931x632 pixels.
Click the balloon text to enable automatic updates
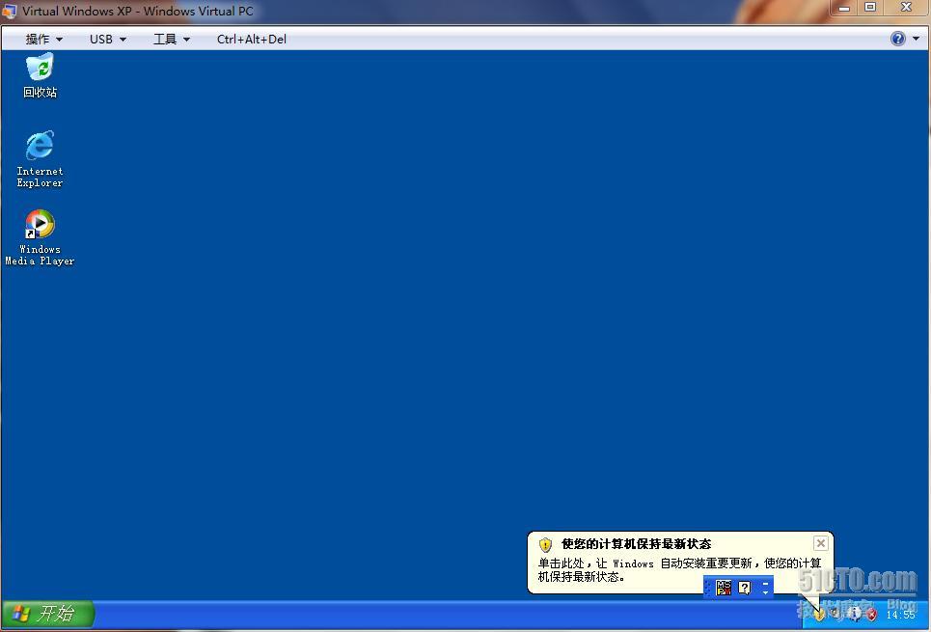pos(679,569)
